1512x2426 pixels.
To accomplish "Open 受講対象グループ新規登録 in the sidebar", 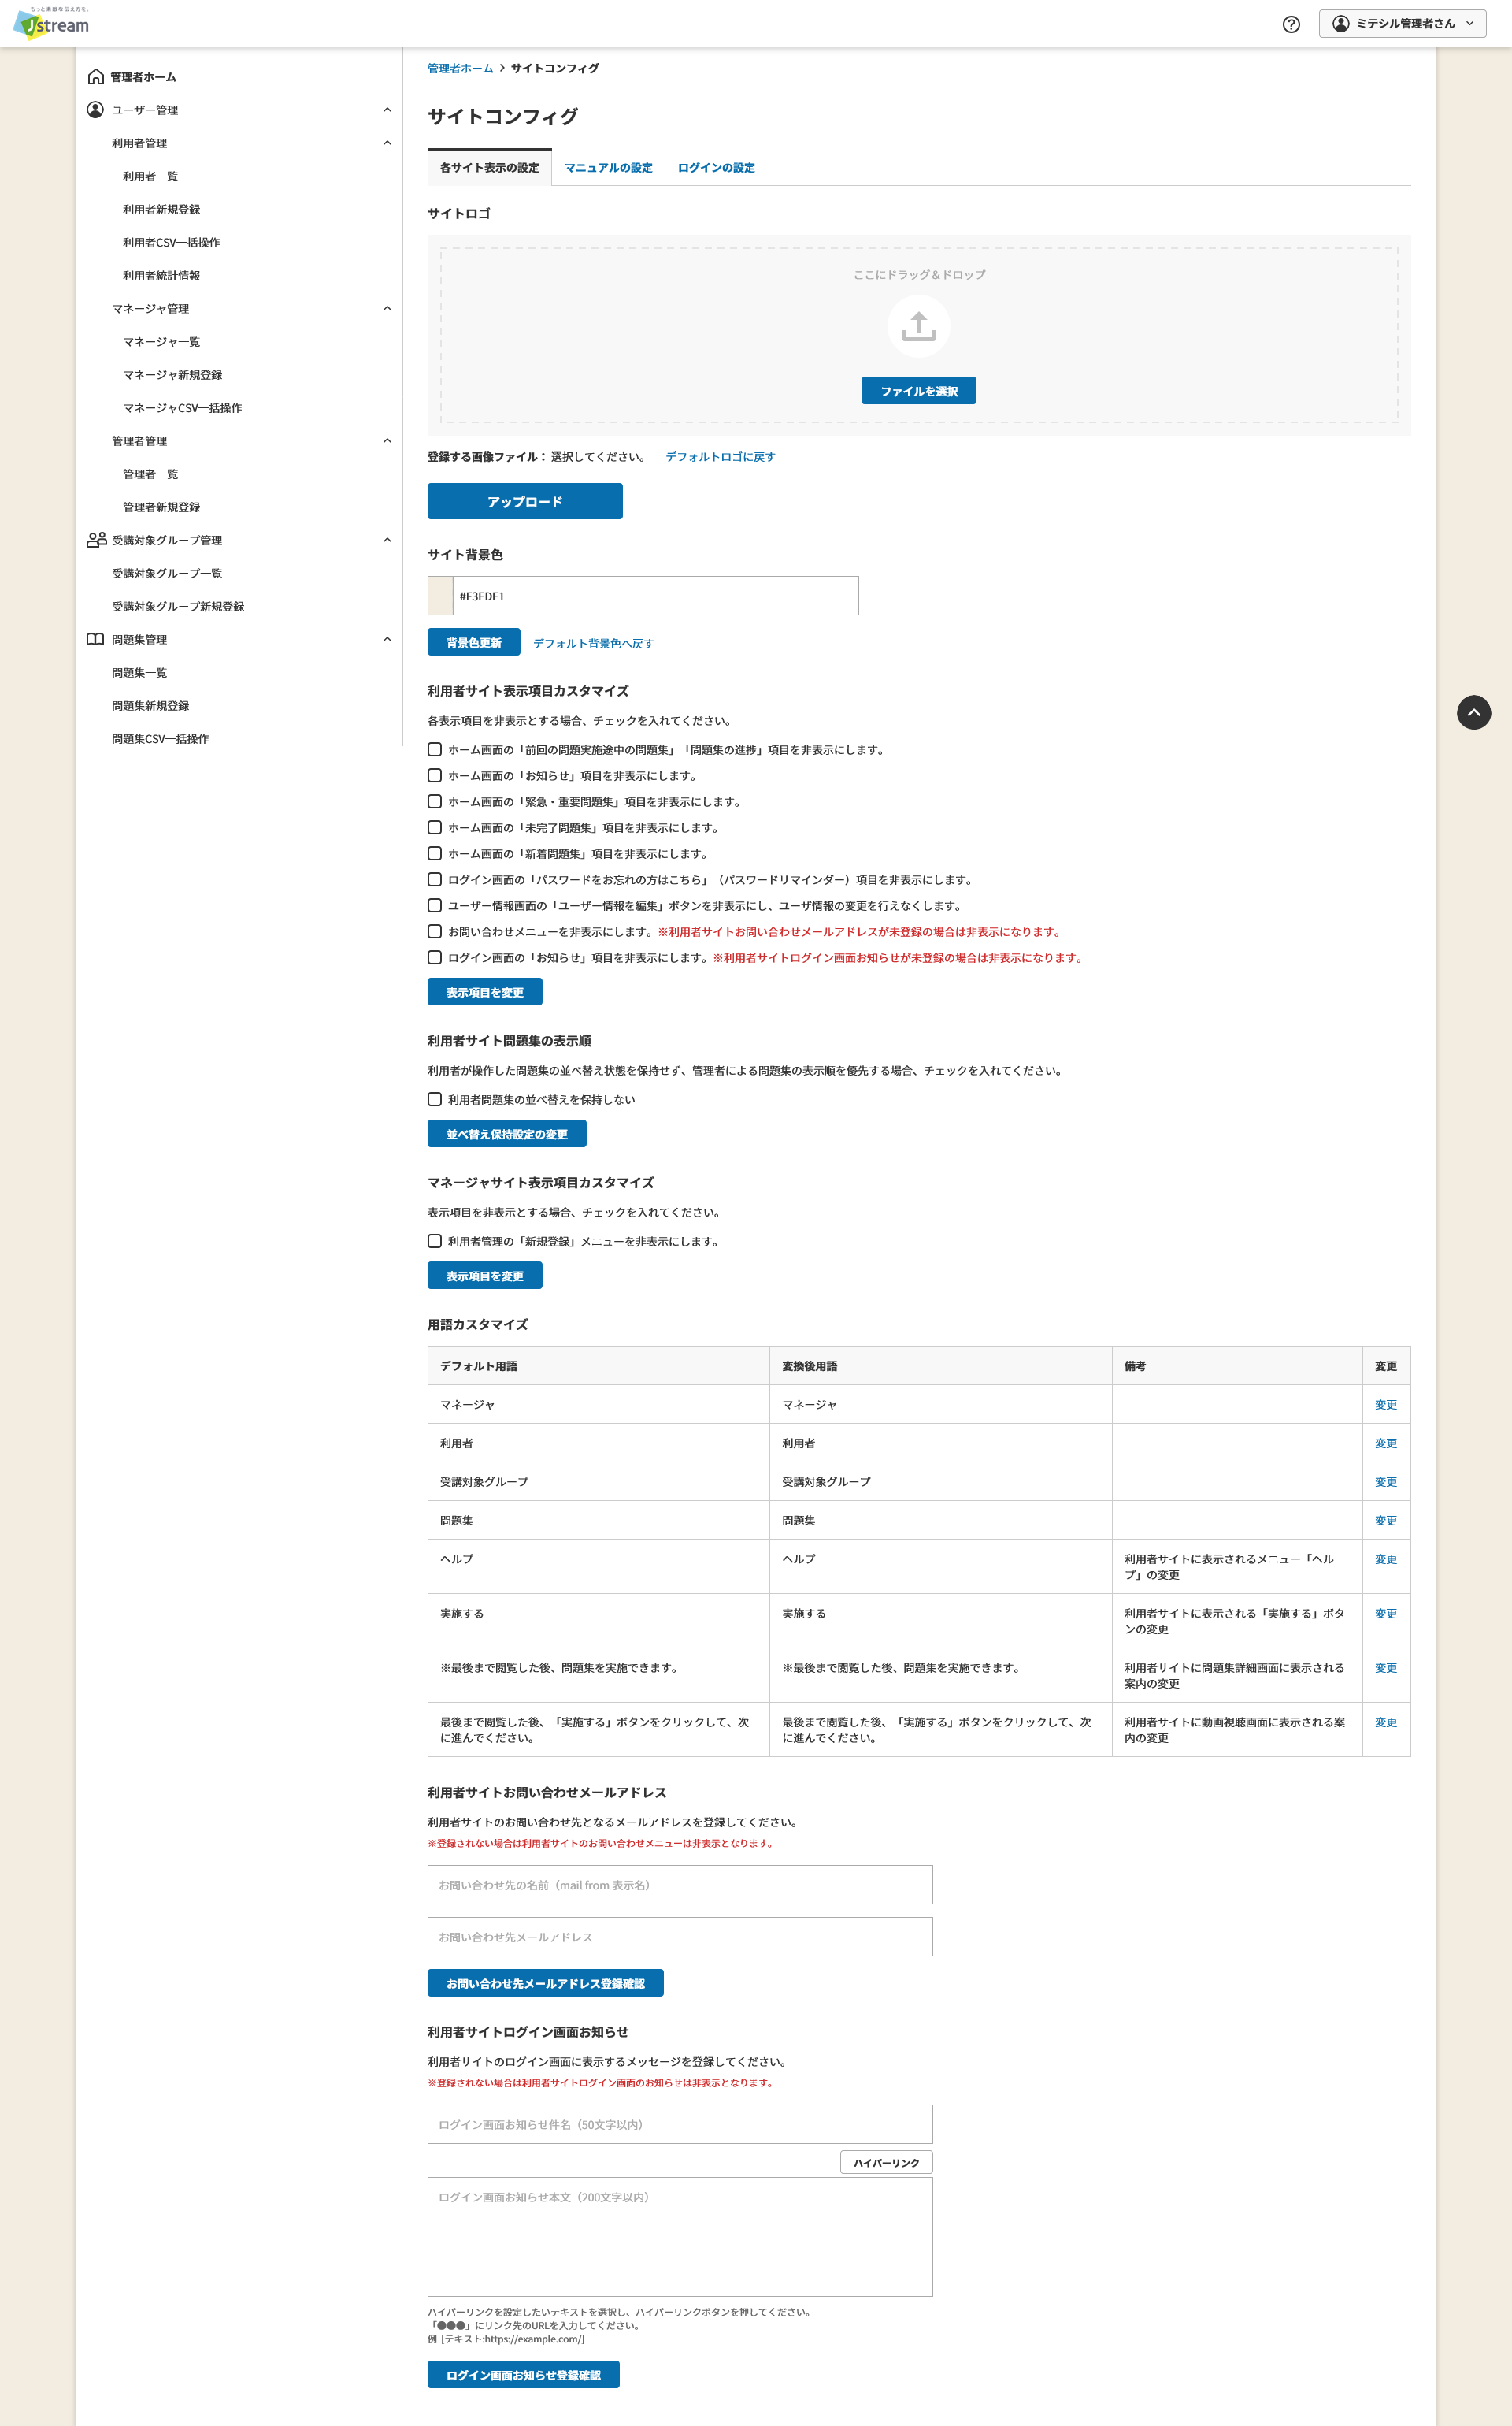I will click(178, 606).
